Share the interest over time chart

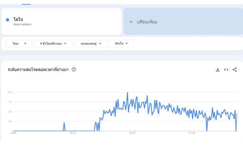coord(235,69)
